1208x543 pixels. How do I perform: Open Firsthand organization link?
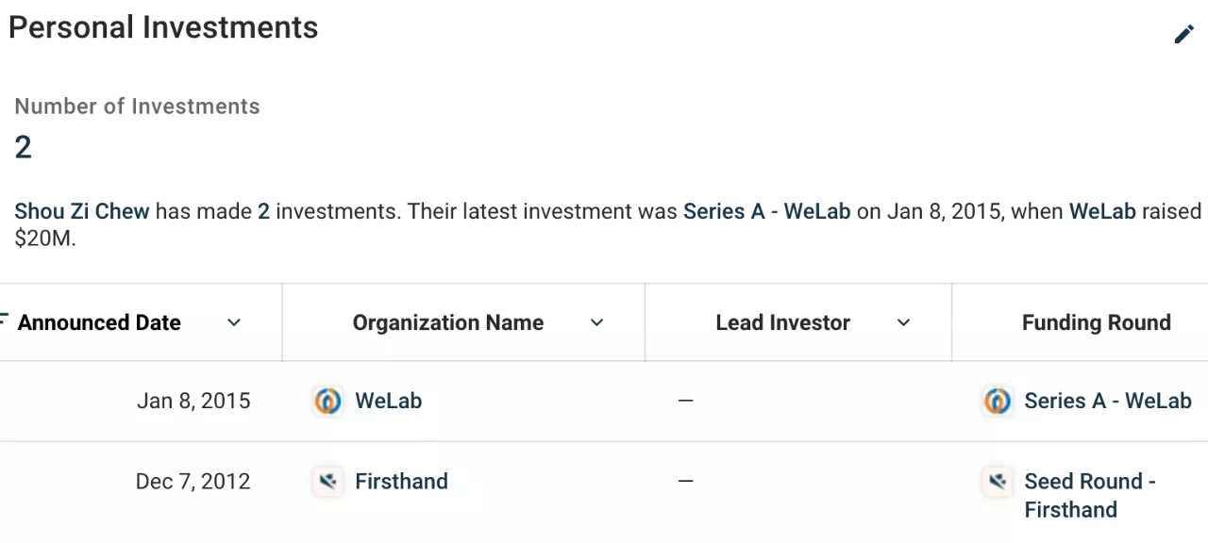[401, 482]
